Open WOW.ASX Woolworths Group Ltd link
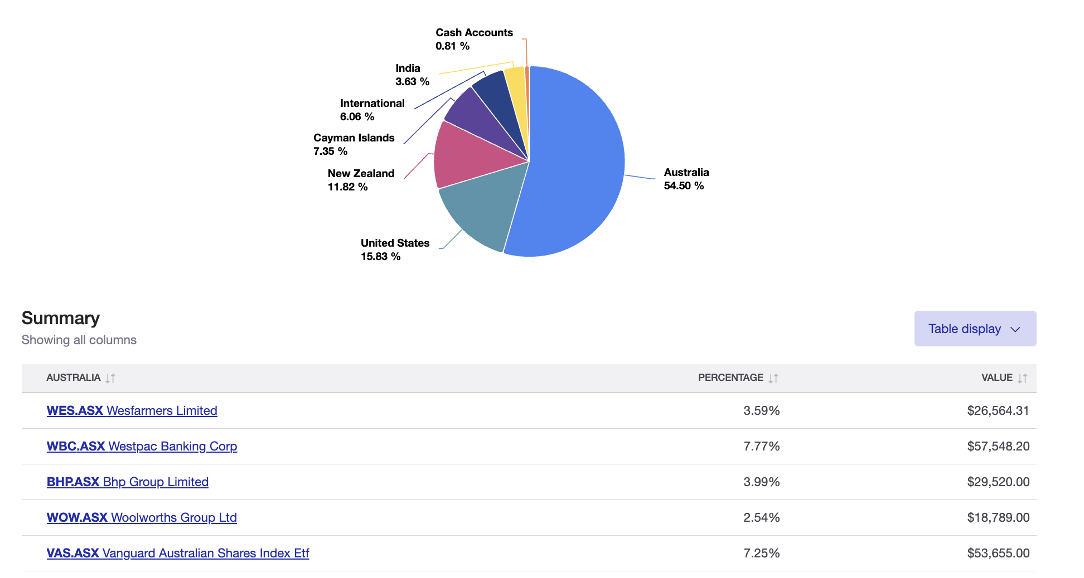This screenshot has height=578, width=1084. pyautogui.click(x=141, y=517)
